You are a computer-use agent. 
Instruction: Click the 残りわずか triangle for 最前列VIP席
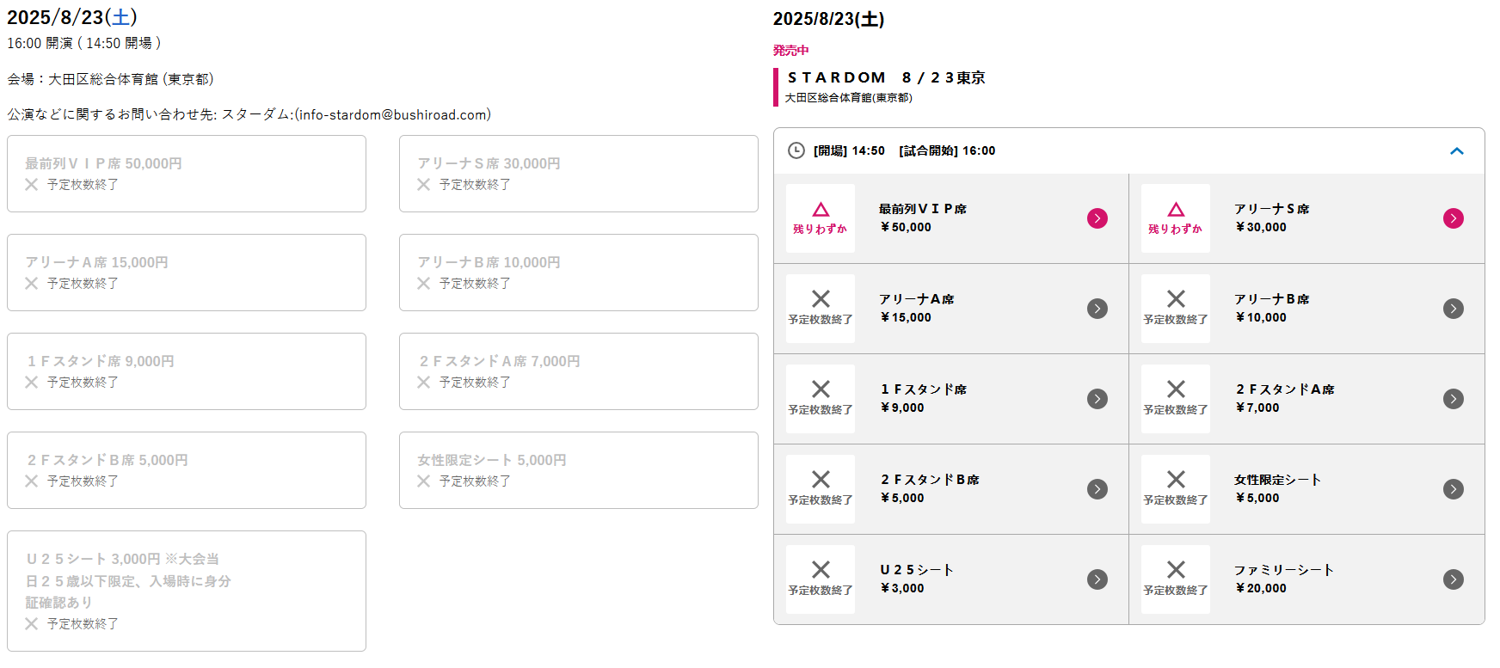point(821,211)
